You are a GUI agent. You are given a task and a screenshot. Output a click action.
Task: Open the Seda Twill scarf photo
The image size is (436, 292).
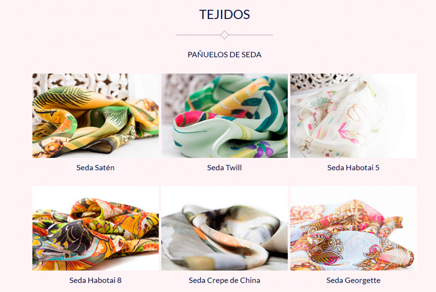coord(224,115)
